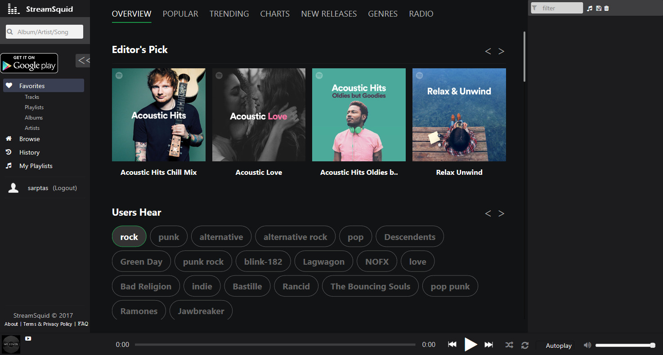Save the queue with the floppy disk icon
This screenshot has height=355, width=663.
[x=599, y=8]
